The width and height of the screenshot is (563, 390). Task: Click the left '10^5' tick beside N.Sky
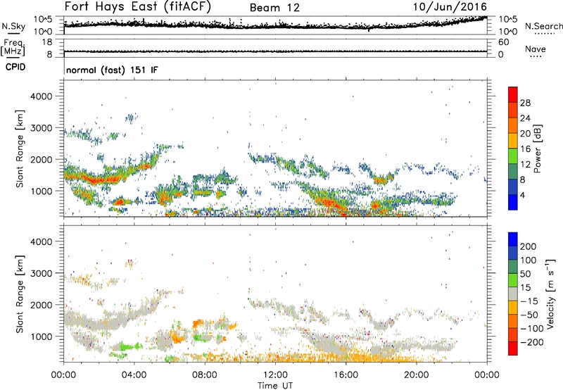pyautogui.click(x=43, y=20)
